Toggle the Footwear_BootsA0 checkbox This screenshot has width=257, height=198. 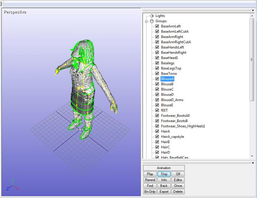[157, 115]
